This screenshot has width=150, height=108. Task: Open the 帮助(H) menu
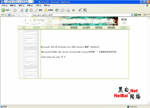(47, 5)
